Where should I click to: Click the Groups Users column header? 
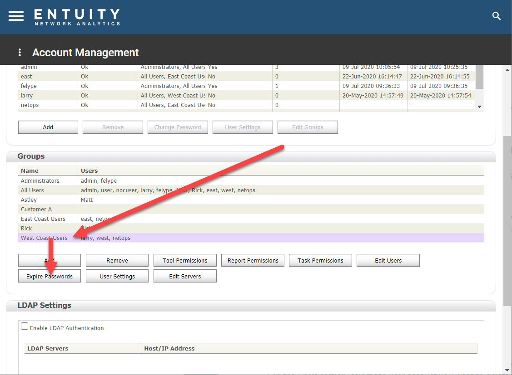(281, 170)
